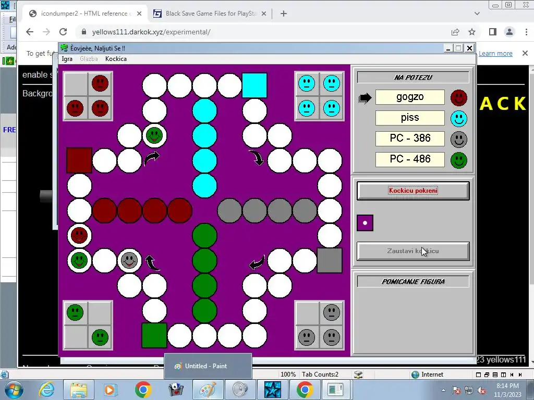Viewport: 534px width, 400px height.
Task: Click the gogzo player name field
Action: (x=410, y=97)
